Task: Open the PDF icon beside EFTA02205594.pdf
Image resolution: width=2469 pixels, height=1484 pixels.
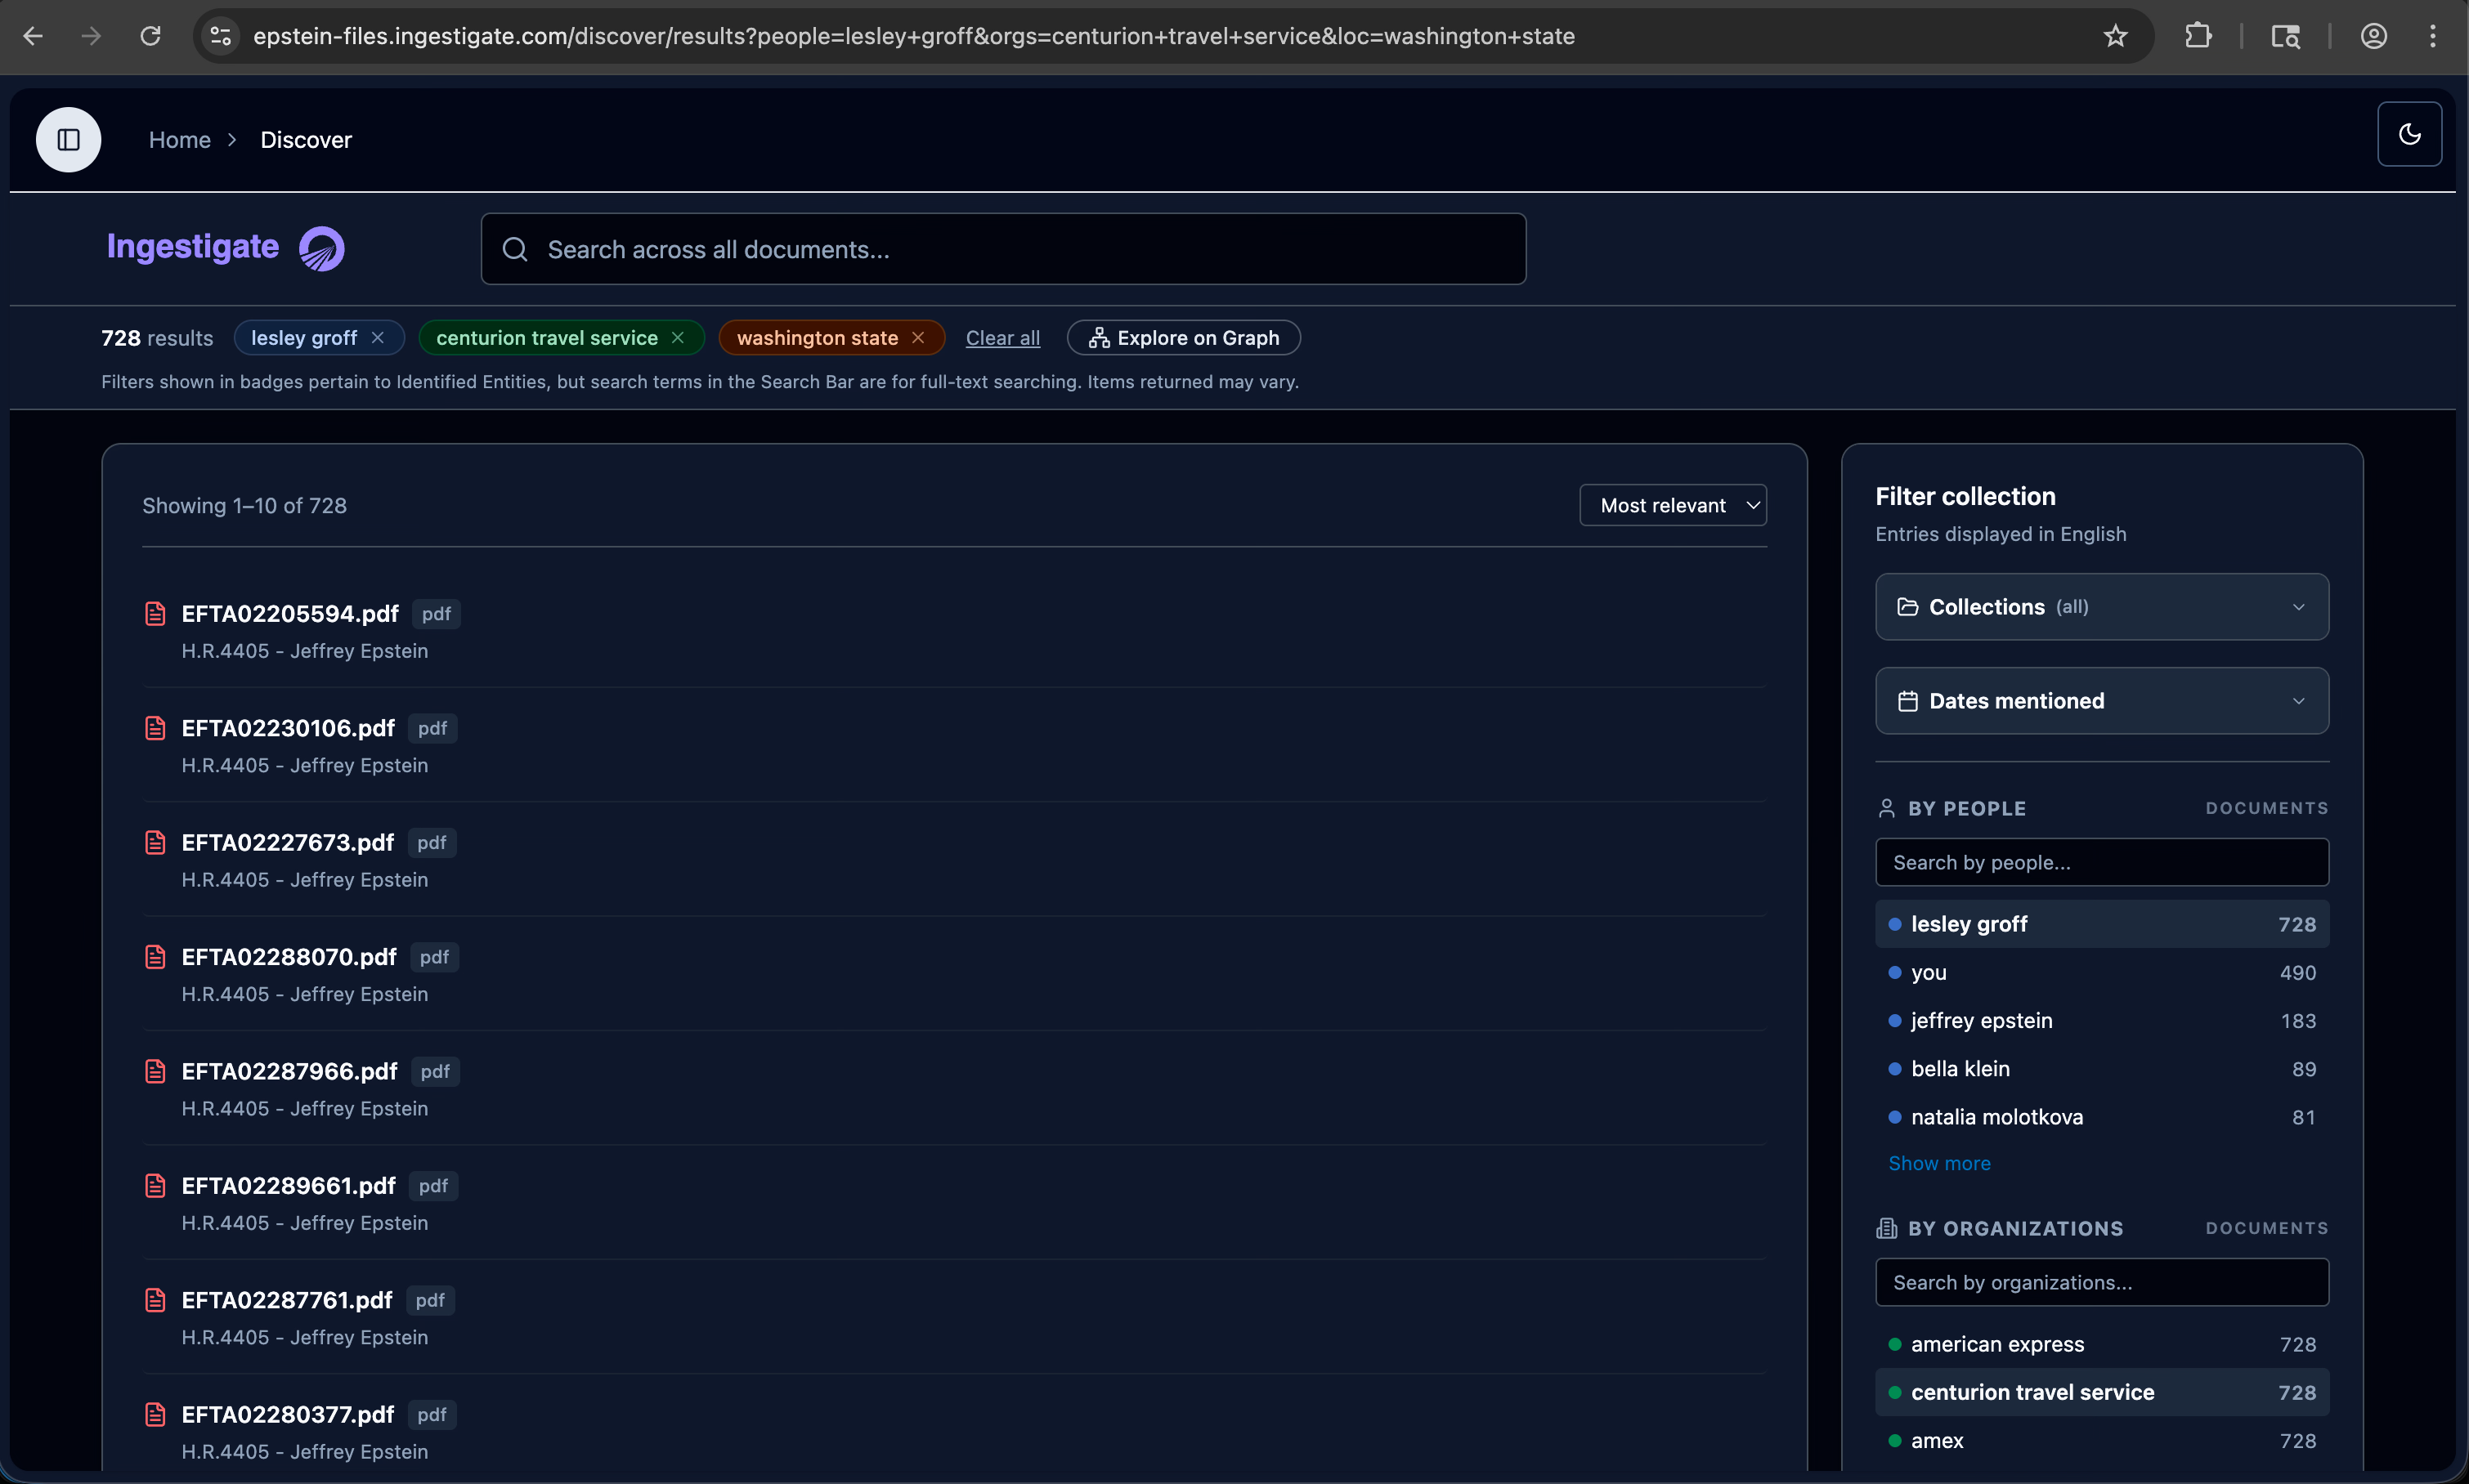Action: click(155, 613)
